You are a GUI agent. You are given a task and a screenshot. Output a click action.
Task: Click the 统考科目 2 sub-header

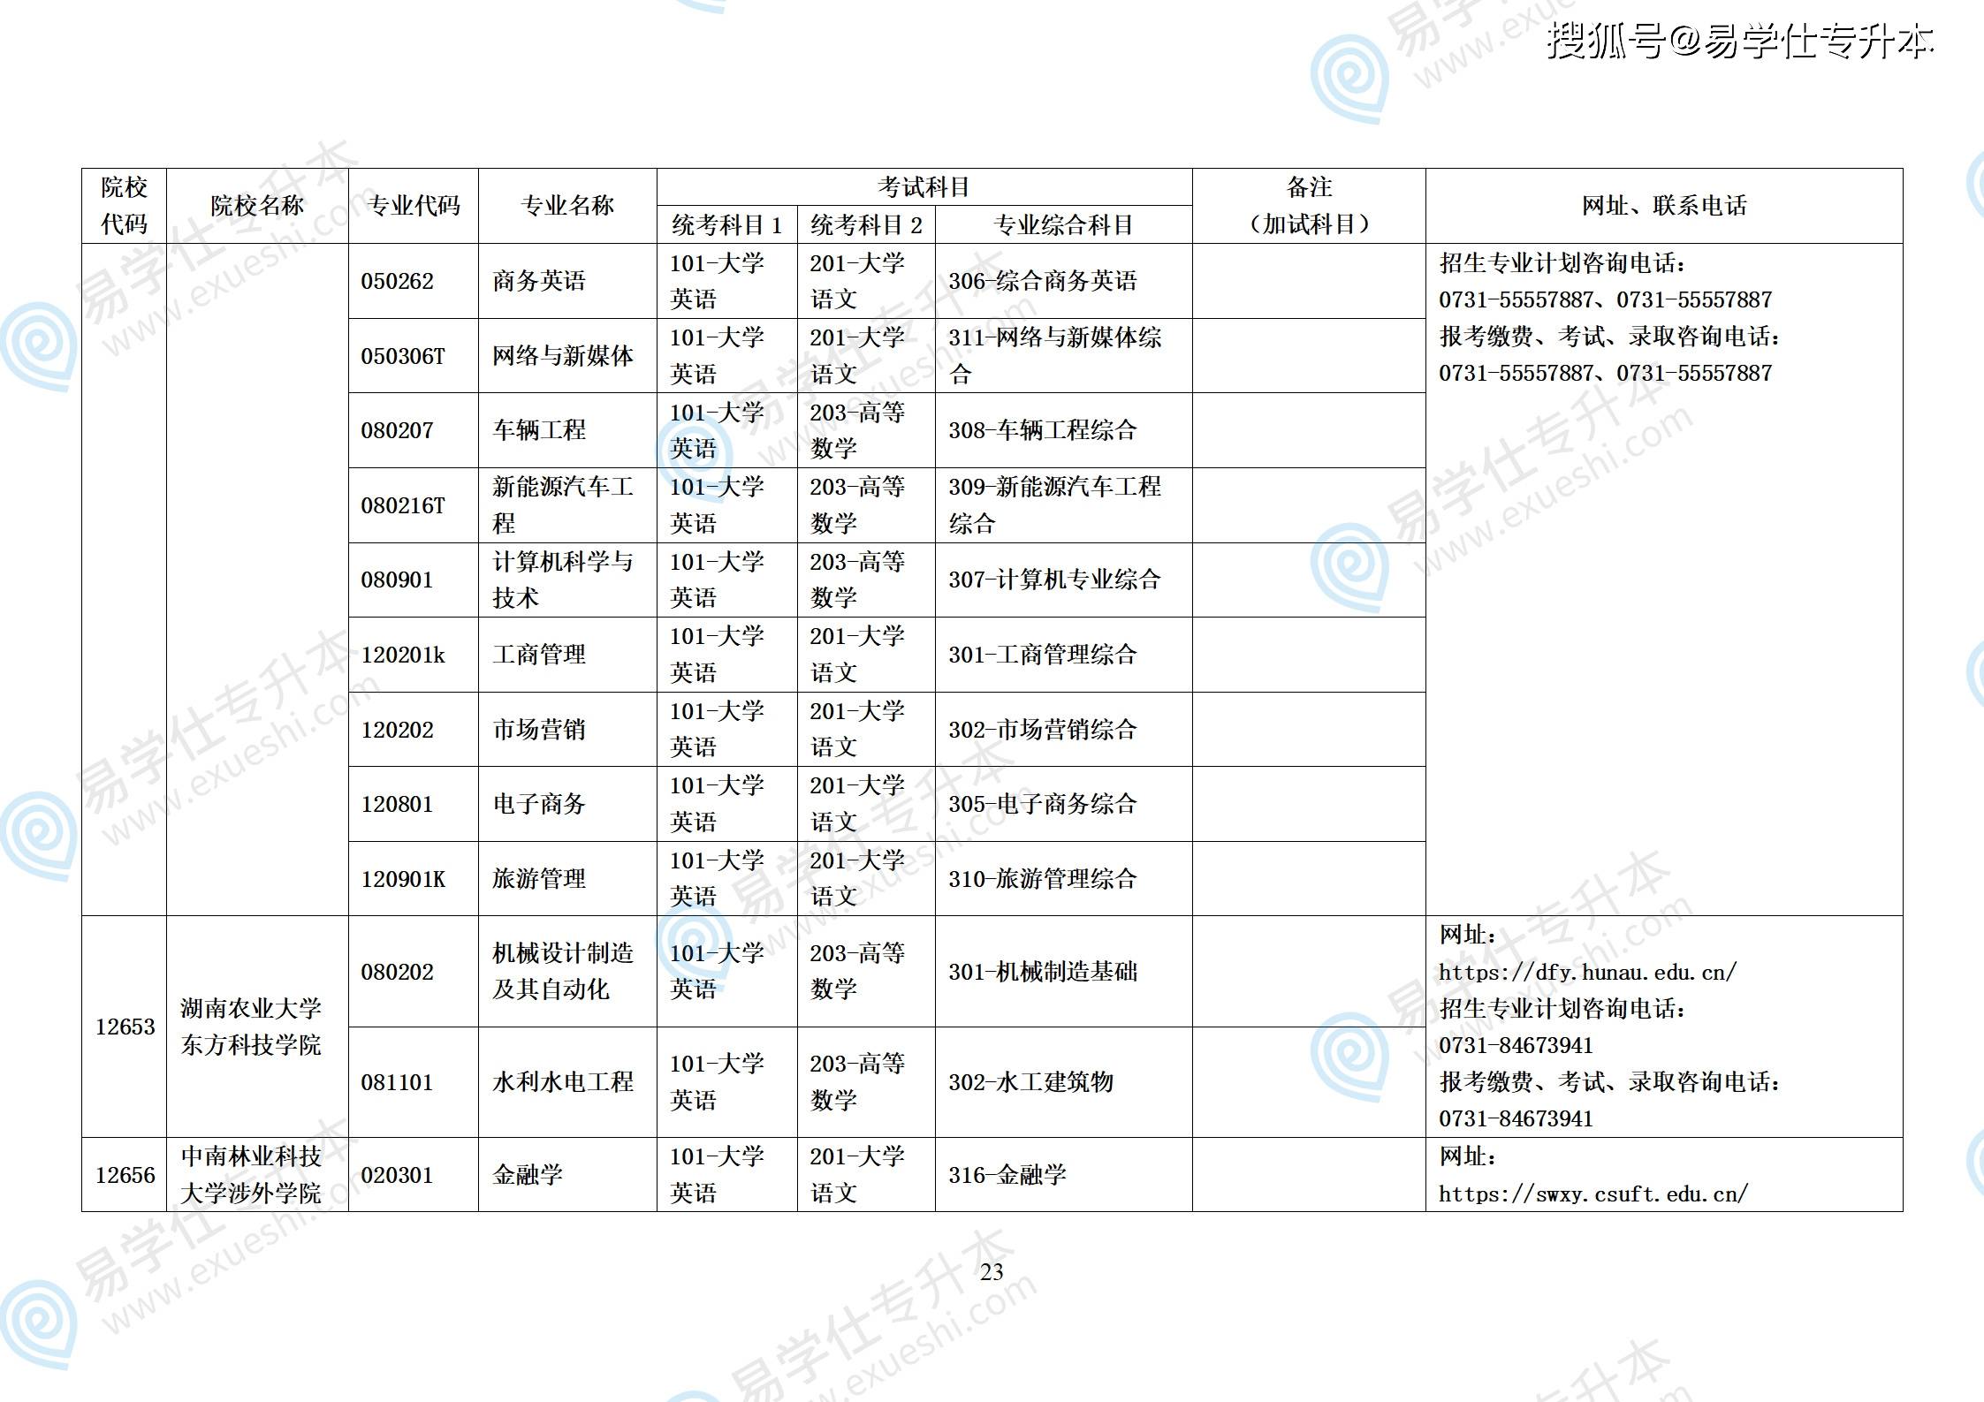pos(866,225)
